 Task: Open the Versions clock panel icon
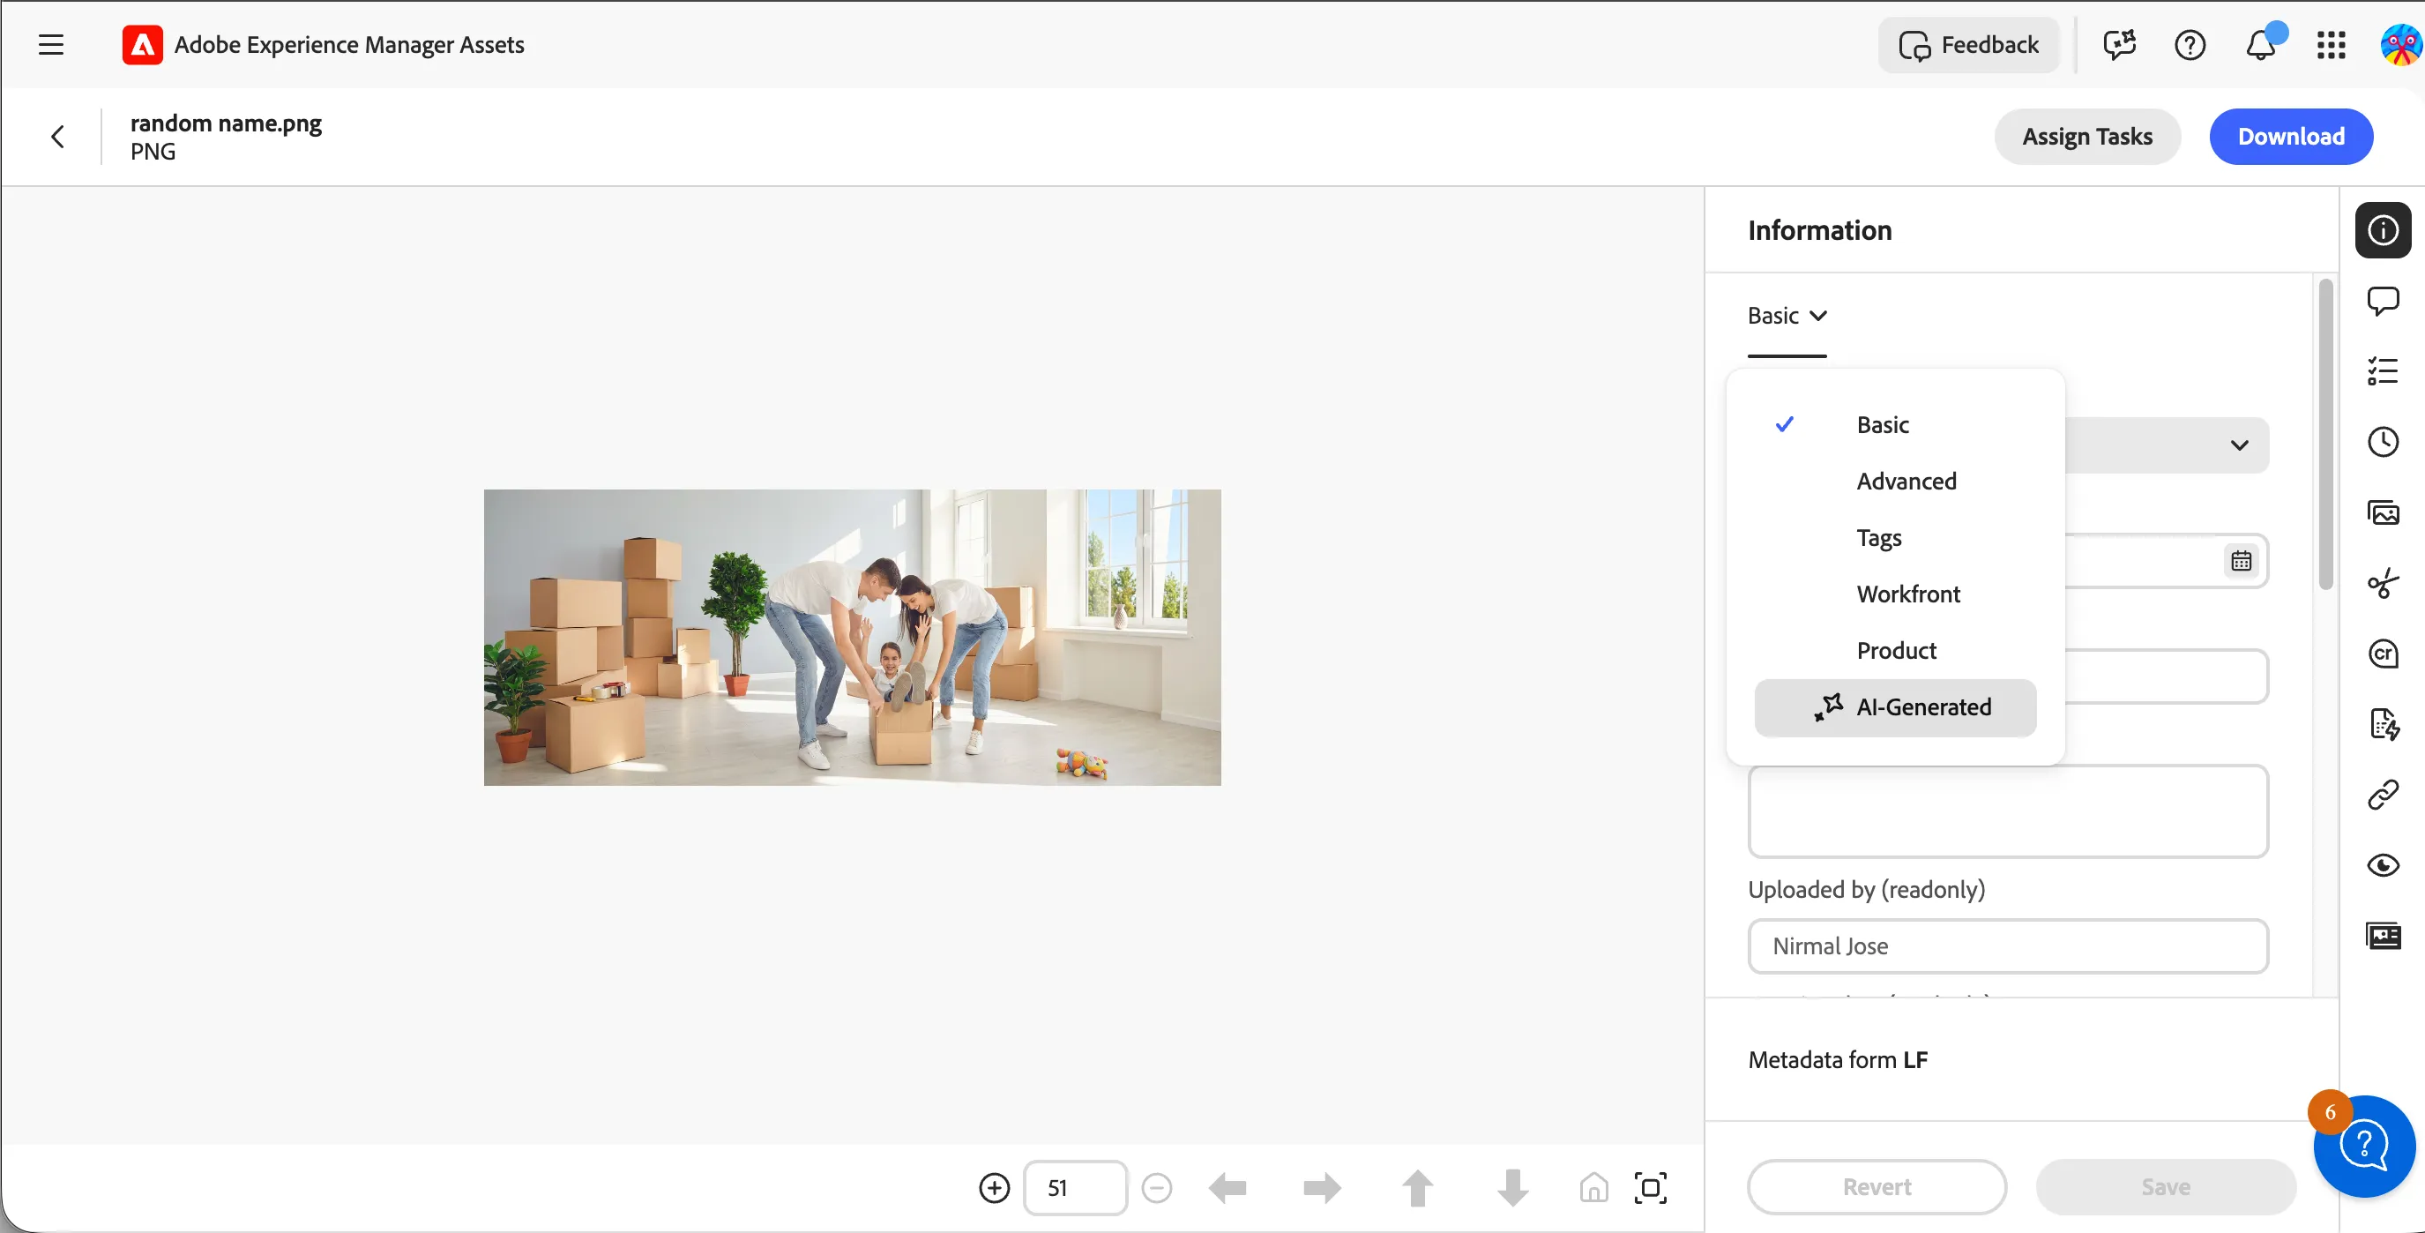2383,443
